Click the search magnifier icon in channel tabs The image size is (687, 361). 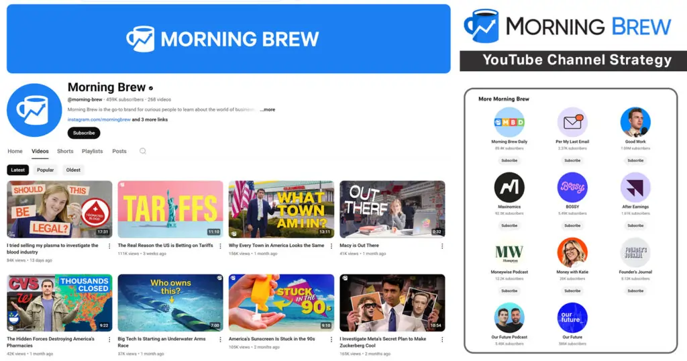tap(143, 151)
